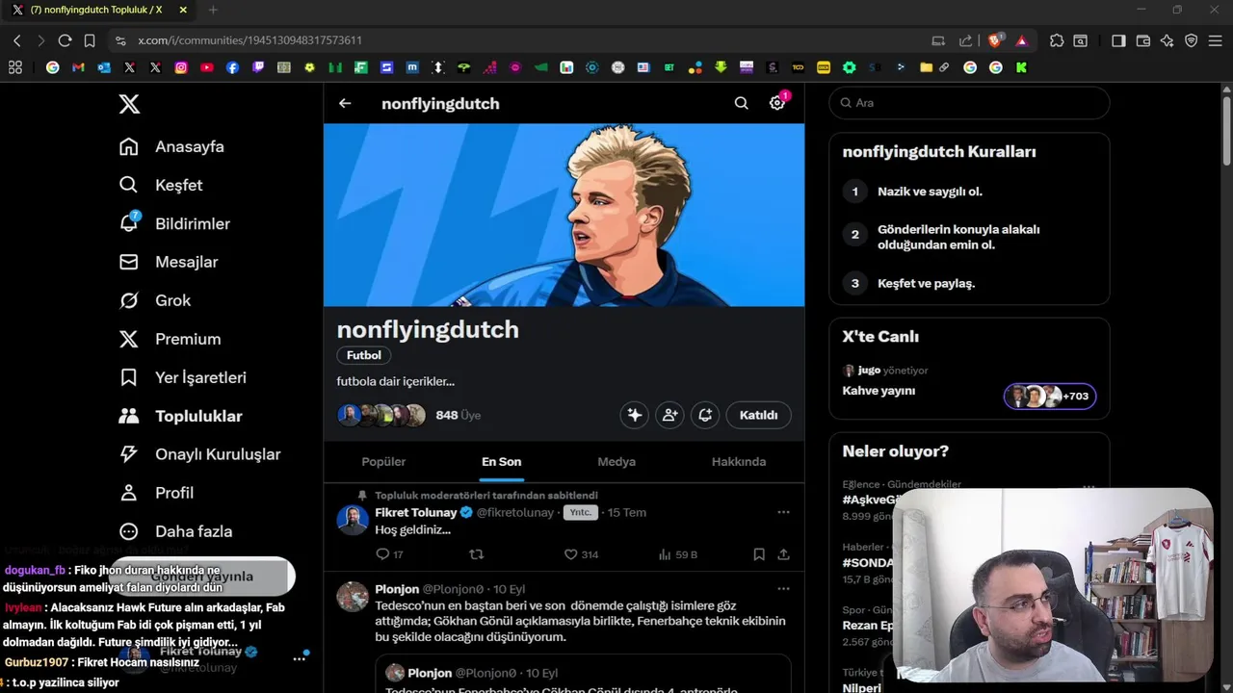Share Fikret Tolunay's pinned post
Image resolution: width=1233 pixels, height=693 pixels.
[x=783, y=554]
